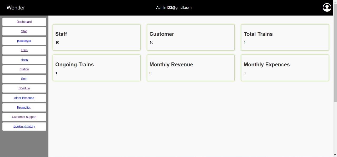Select the Seat sidebar link

24,79
